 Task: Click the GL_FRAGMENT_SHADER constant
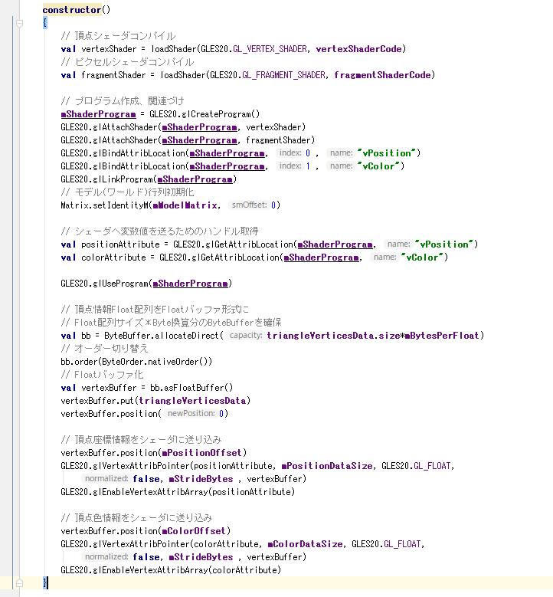click(283, 75)
